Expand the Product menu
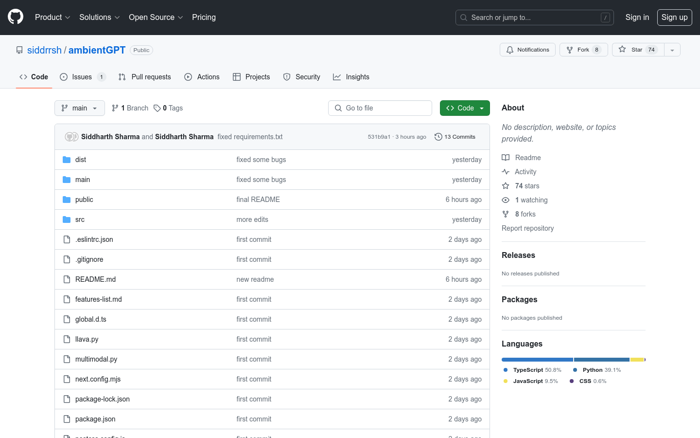The image size is (700, 438). coord(52,17)
